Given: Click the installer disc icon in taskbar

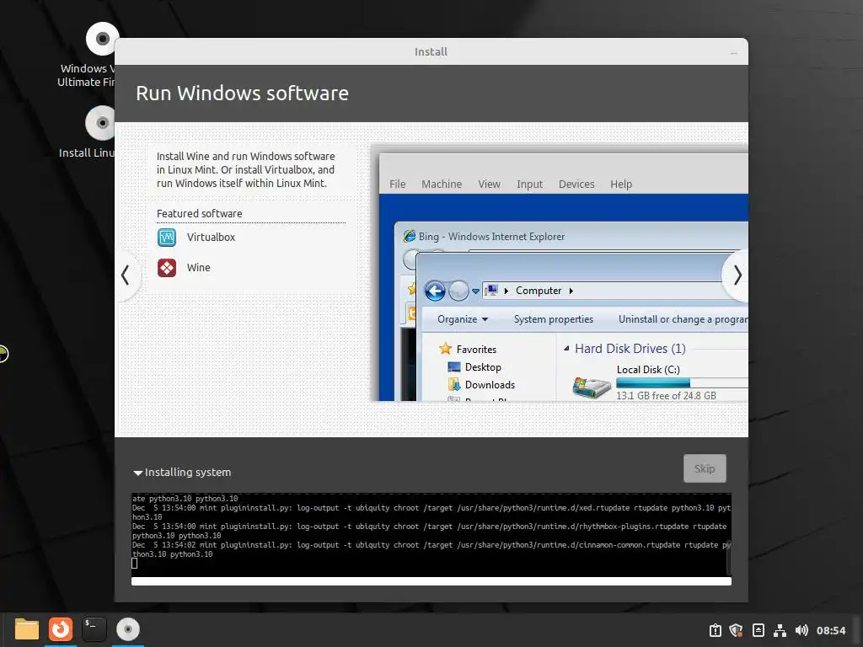Looking at the screenshot, I should pyautogui.click(x=128, y=629).
